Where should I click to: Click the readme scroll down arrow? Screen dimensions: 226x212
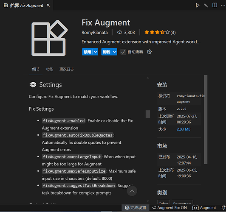click(x=148, y=201)
